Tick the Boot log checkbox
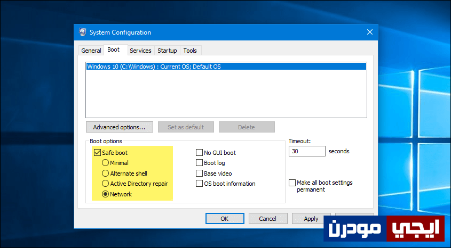Image resolution: width=451 pixels, height=248 pixels. [x=199, y=163]
